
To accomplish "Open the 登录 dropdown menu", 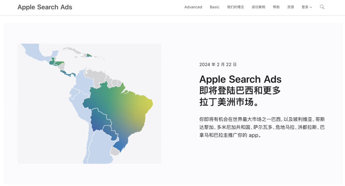I will point(305,7).
